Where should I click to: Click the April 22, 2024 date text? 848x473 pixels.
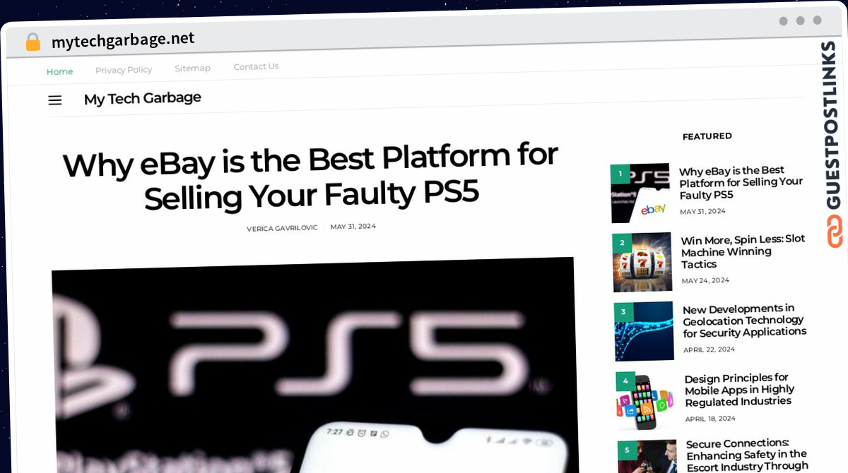pyautogui.click(x=709, y=349)
